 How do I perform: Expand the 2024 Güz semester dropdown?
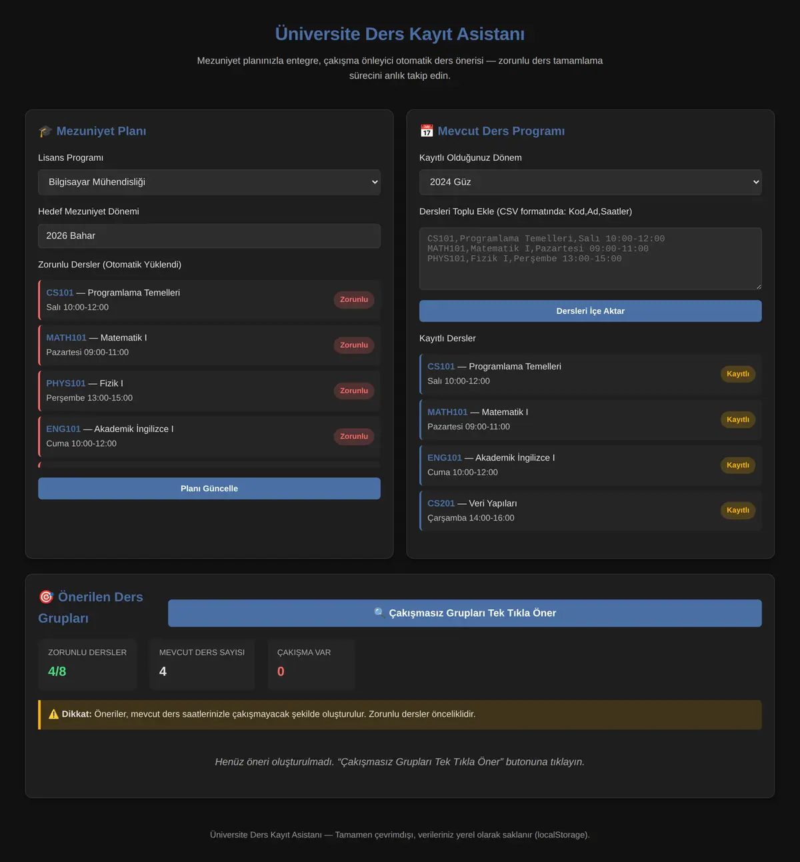(x=591, y=182)
